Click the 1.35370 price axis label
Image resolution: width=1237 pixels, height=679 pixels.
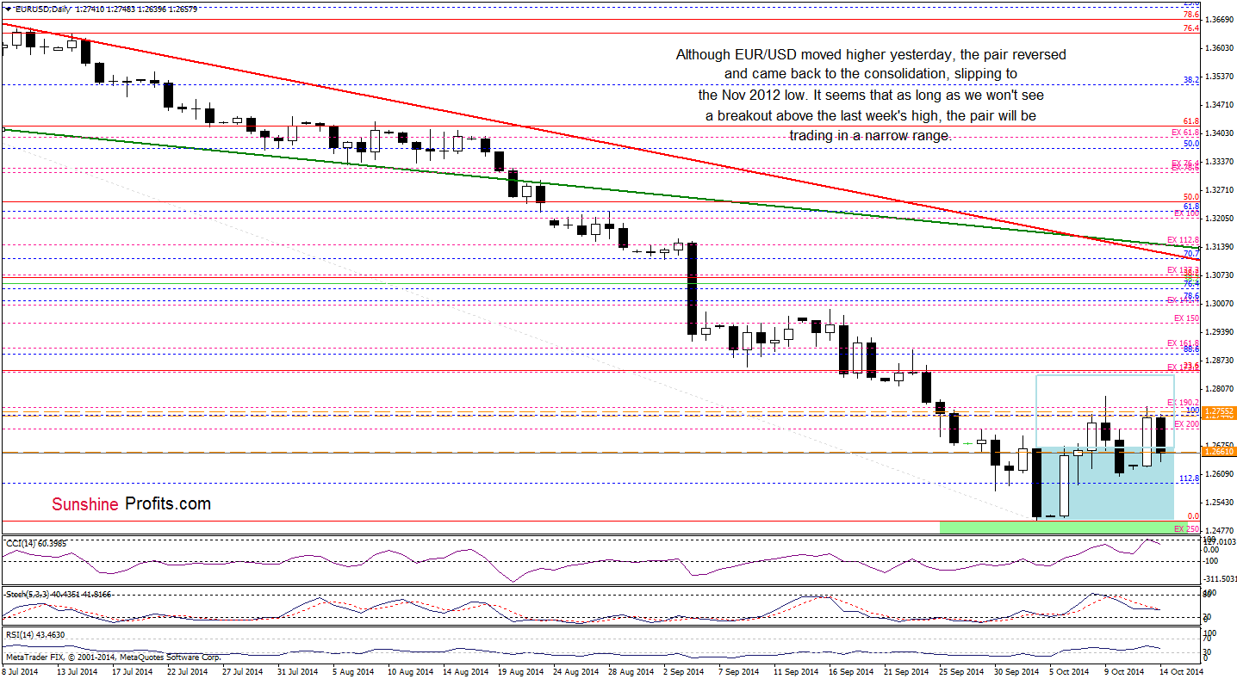1219,77
